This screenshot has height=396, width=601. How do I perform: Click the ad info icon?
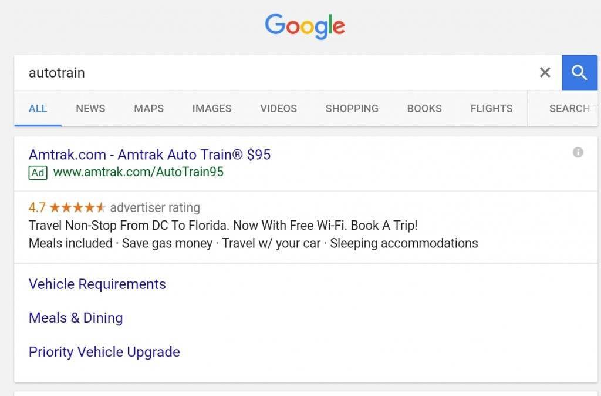578,153
